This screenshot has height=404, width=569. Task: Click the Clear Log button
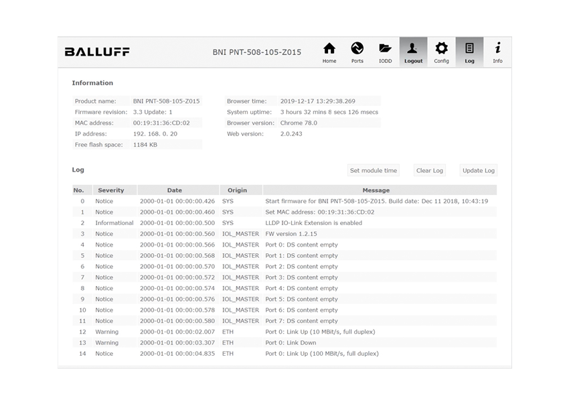(429, 170)
